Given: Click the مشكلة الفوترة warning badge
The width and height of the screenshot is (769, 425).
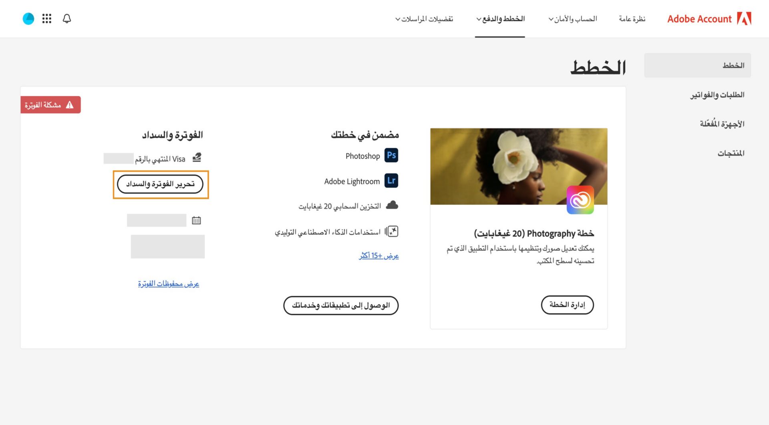Looking at the screenshot, I should tap(50, 105).
